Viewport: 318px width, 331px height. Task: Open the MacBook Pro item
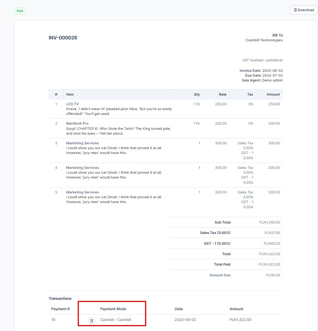click(x=77, y=123)
